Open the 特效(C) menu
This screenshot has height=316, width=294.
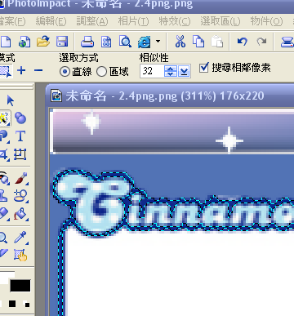click(x=175, y=21)
